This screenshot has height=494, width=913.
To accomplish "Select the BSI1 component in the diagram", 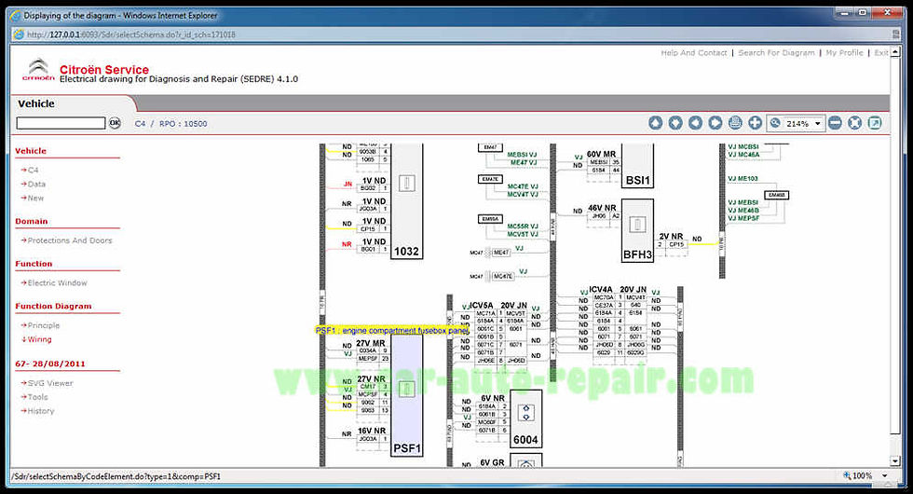I will tap(637, 167).
